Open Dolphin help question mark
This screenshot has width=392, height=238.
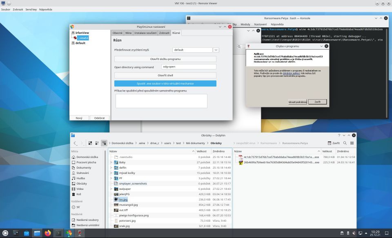(339, 135)
